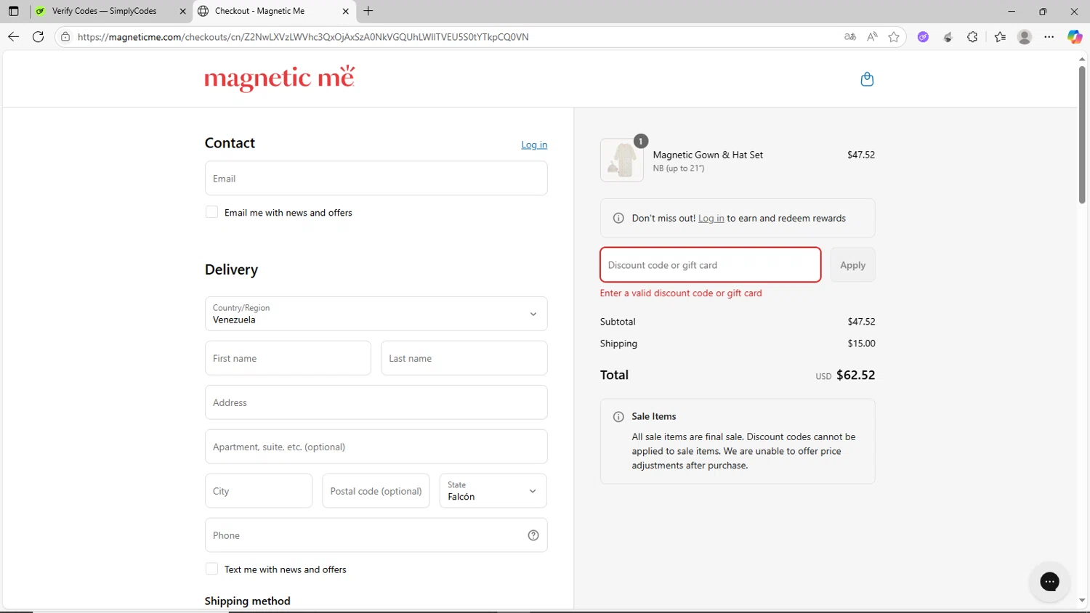1090x613 pixels.
Task: Click the Enter a valid discount code error message
Action: pos(681,293)
